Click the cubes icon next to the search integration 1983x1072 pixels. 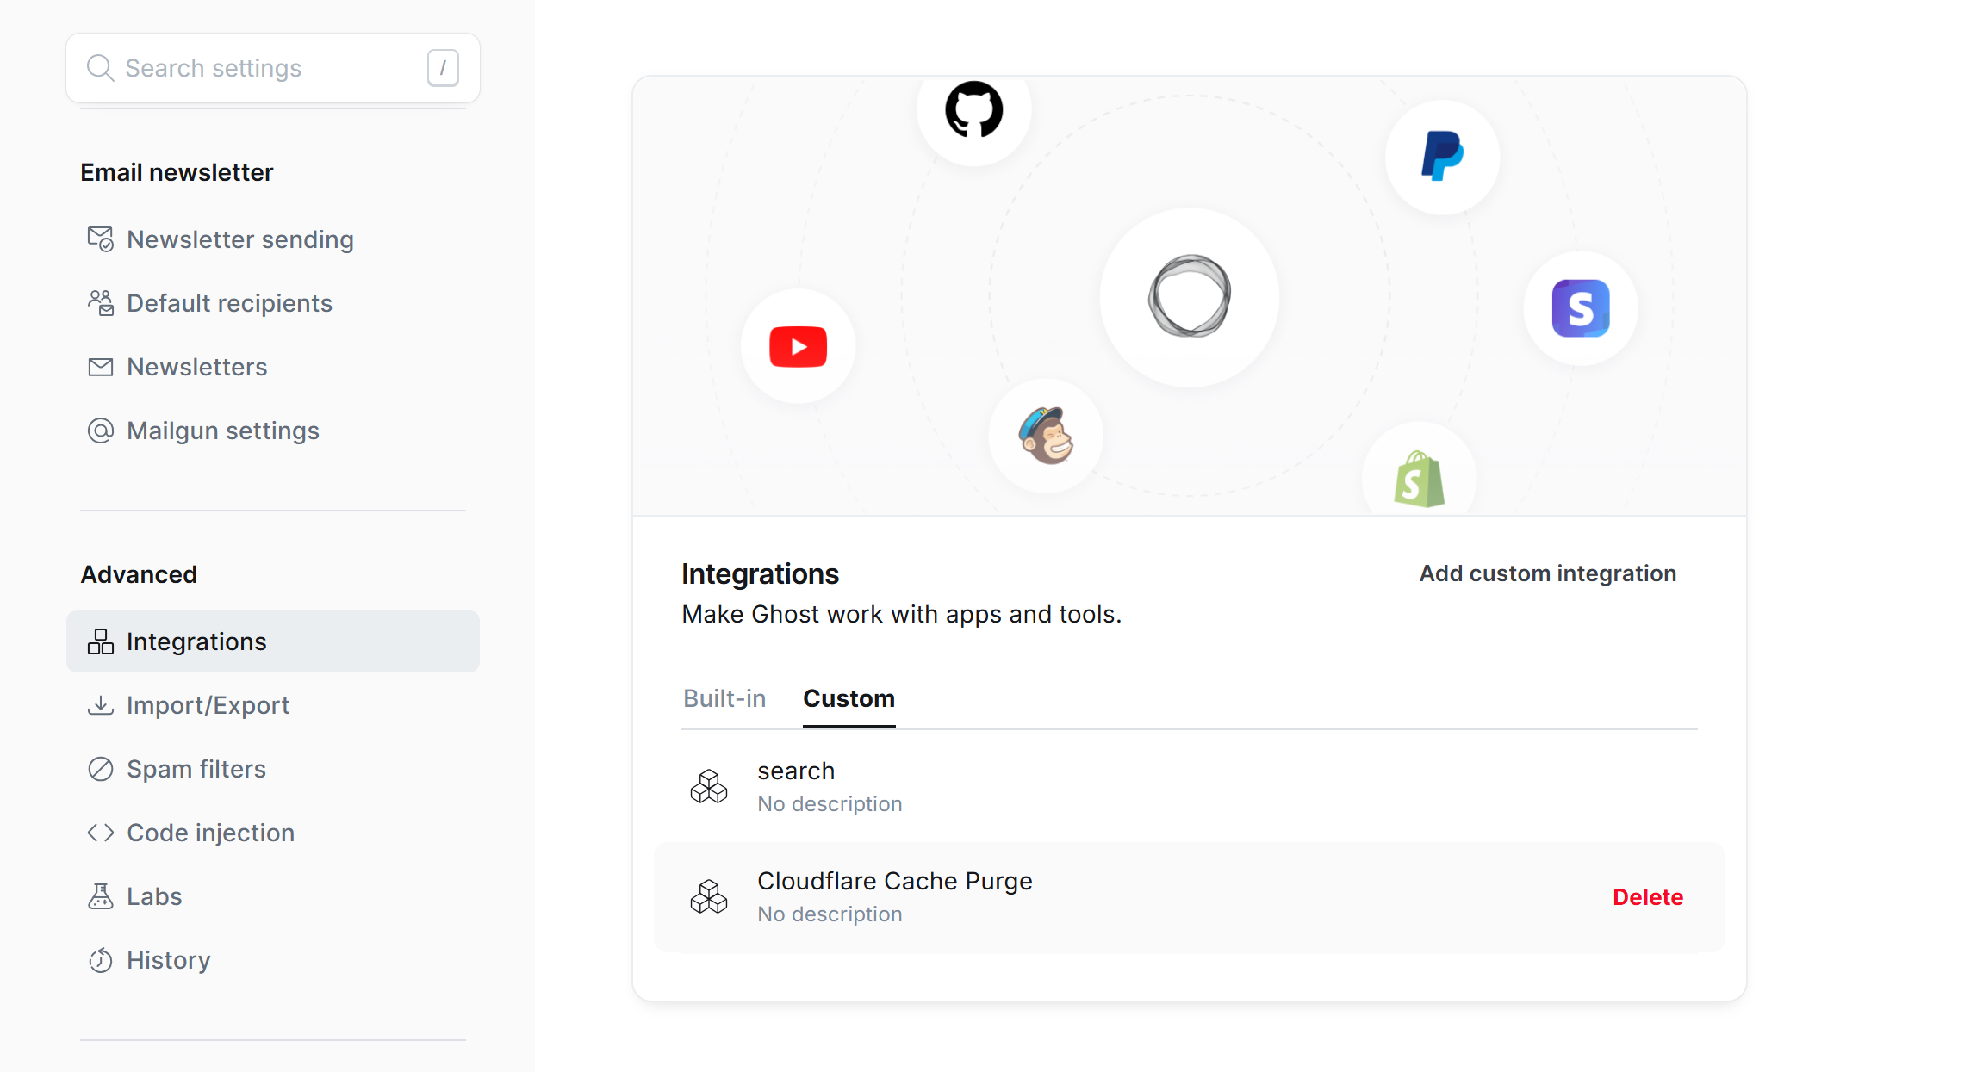709,786
